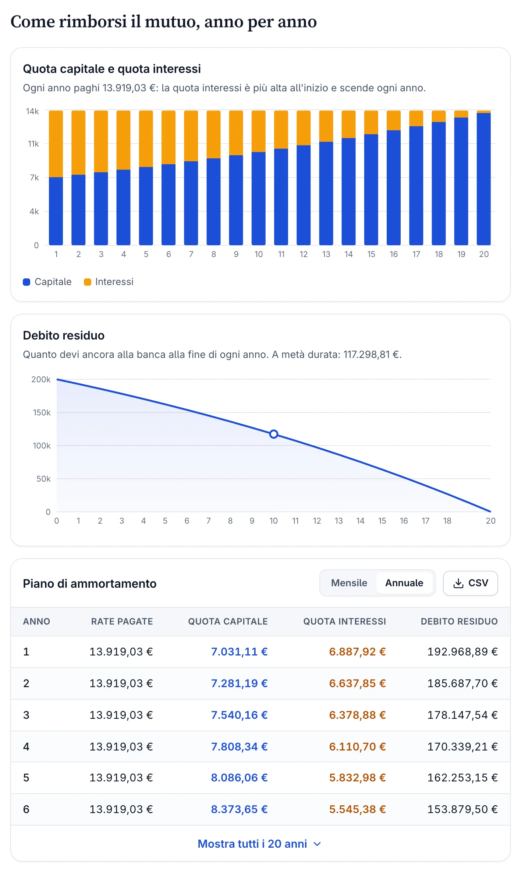Screen dimensions: 521x872
Task: Click the Capitale legend label
Action: click(53, 282)
